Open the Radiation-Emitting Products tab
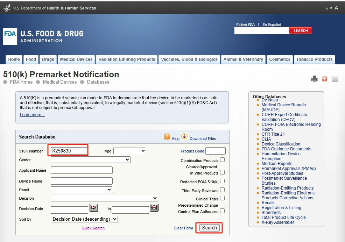This screenshot has height=242, width=345. coord(127,59)
